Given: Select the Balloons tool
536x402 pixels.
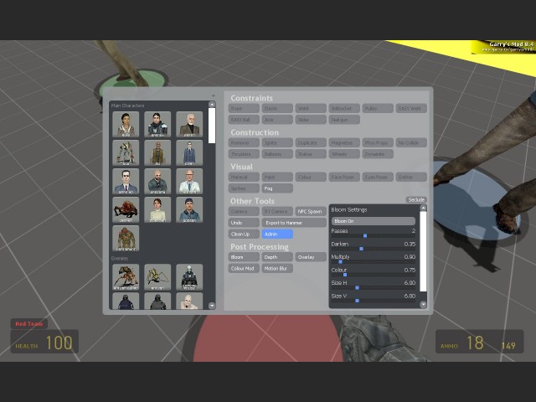Looking at the screenshot, I should pos(277,154).
